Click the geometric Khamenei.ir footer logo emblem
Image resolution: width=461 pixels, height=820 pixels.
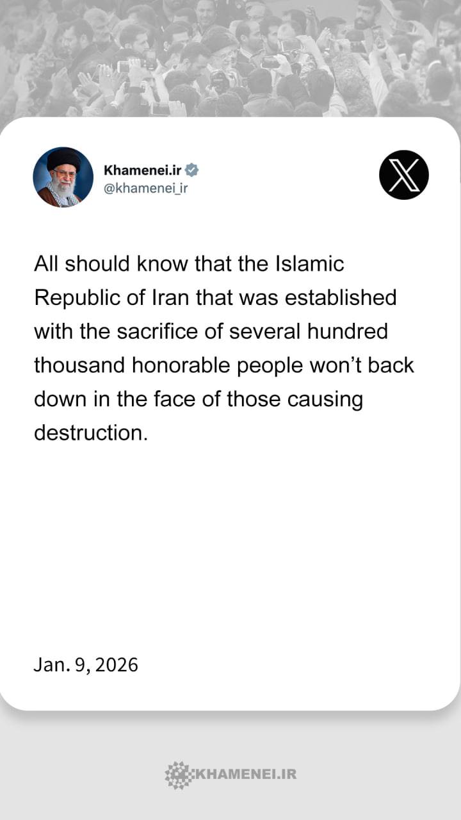[x=177, y=775]
